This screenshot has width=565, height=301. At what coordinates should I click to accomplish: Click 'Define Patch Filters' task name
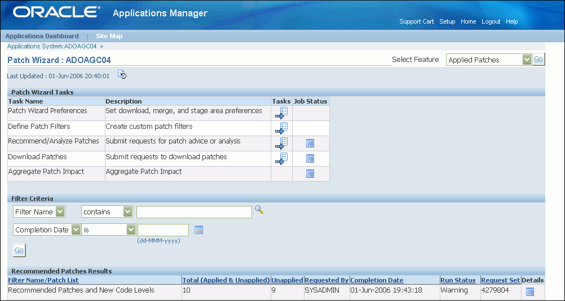(39, 126)
